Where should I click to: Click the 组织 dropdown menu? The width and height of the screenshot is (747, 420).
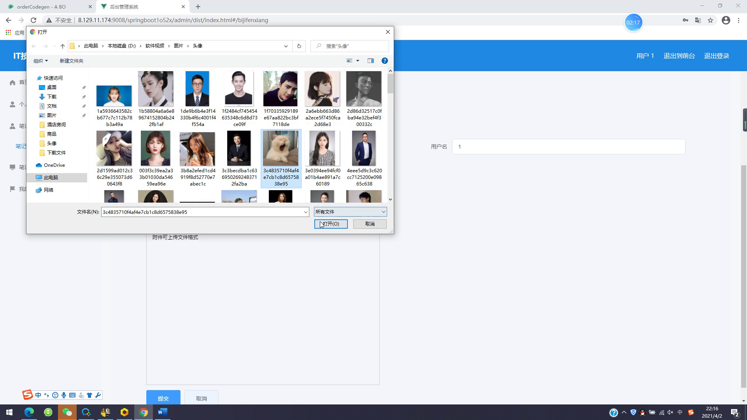[x=40, y=61]
